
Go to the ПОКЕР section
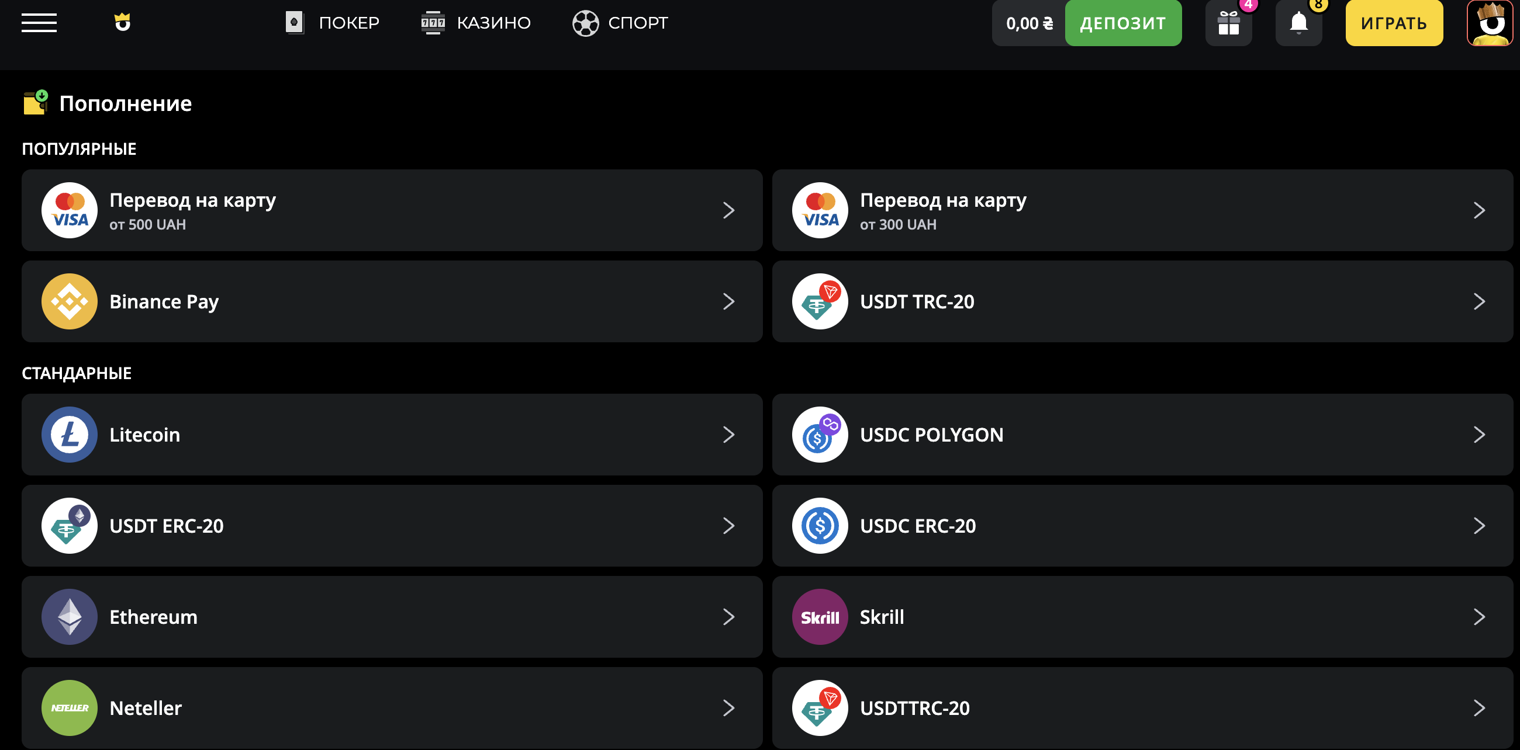[332, 23]
